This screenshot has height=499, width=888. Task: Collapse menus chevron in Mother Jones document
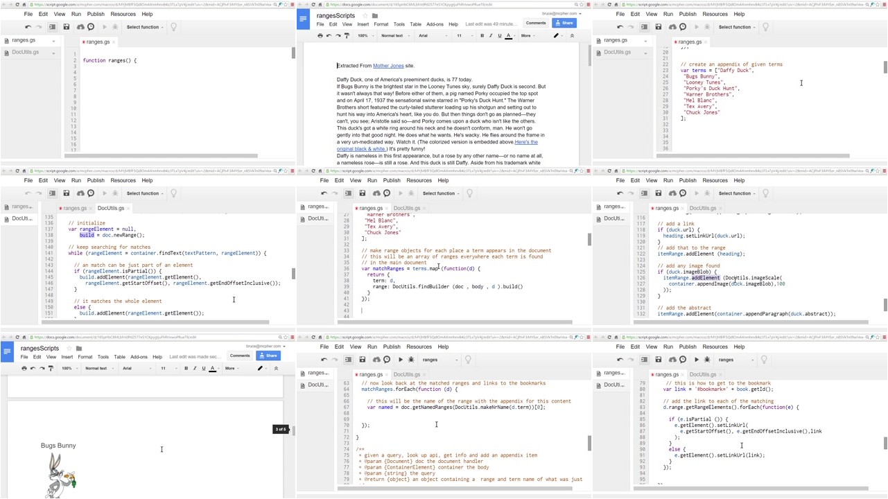pyautogui.click(x=572, y=35)
